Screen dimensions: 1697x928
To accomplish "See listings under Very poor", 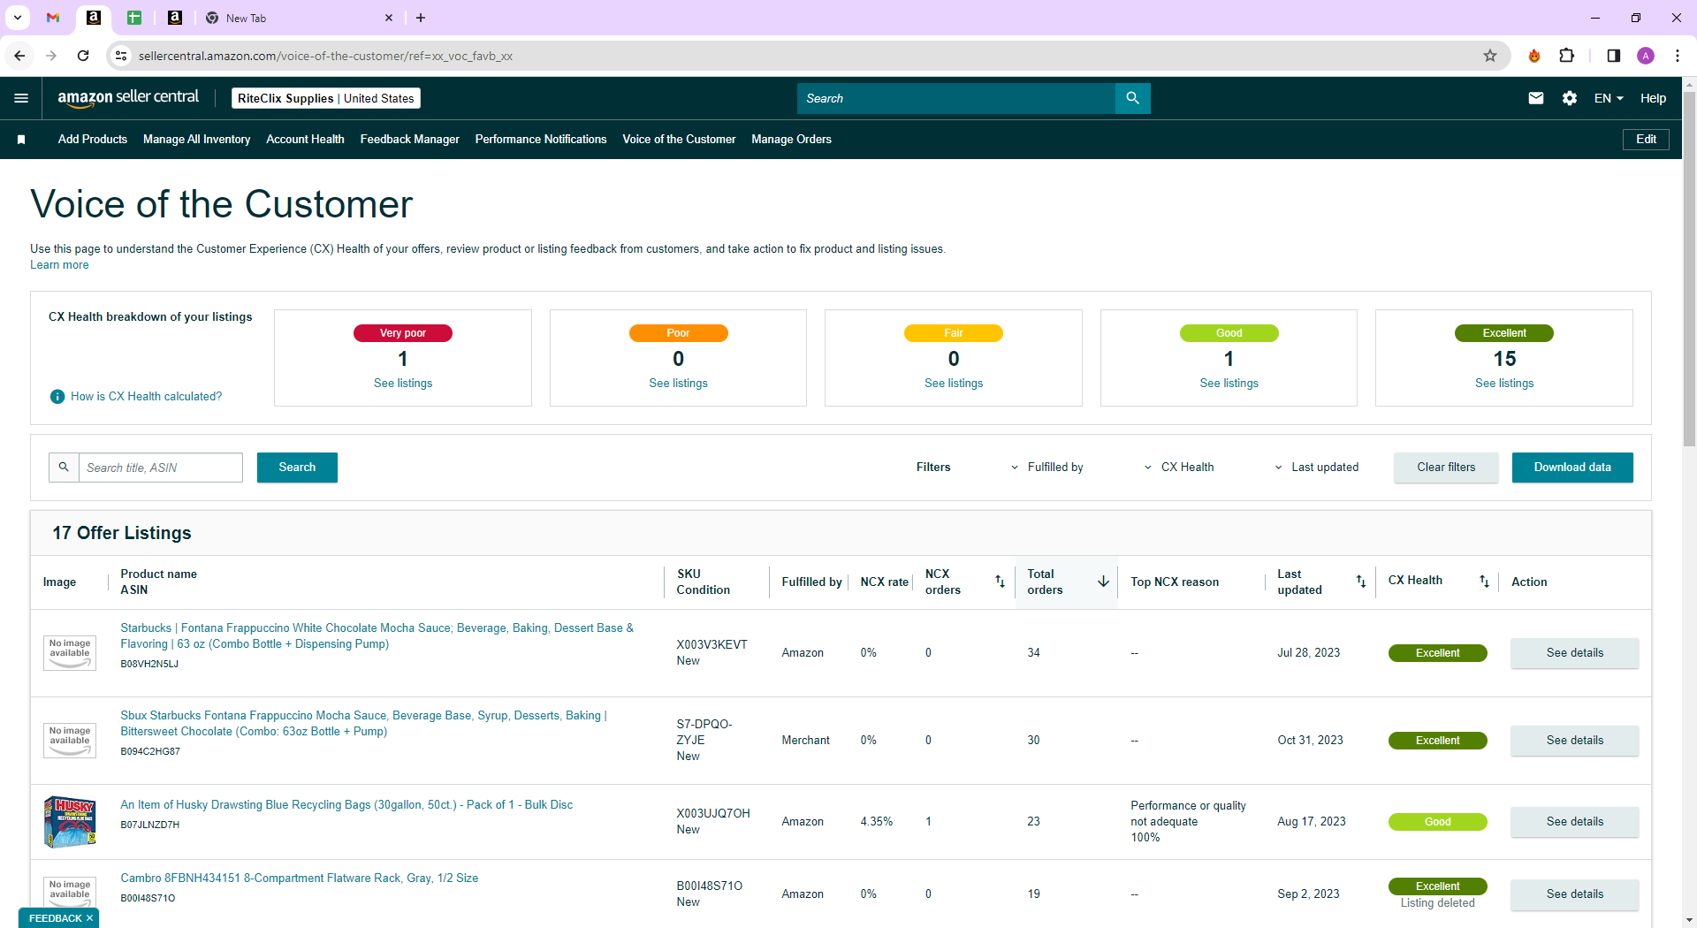I will [403, 384].
